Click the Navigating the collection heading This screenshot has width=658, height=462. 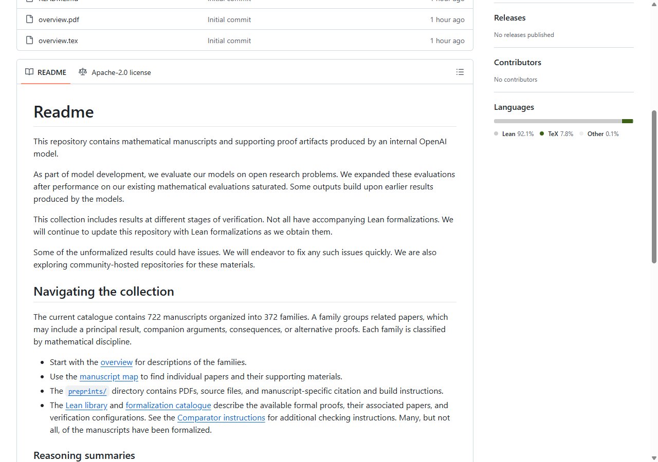[104, 292]
